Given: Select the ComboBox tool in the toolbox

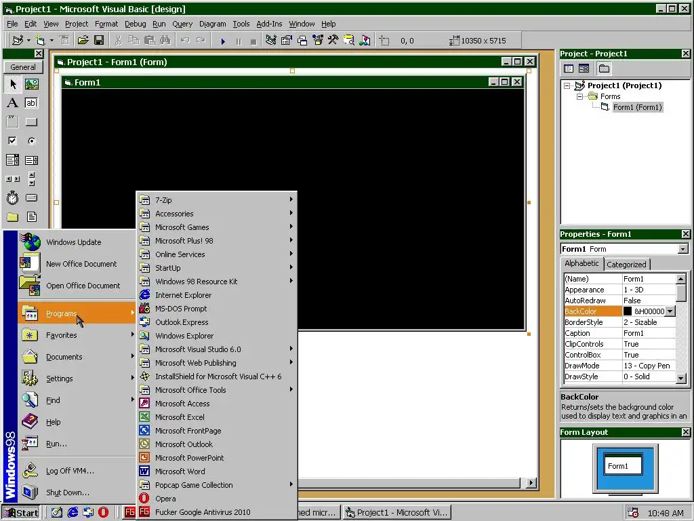Looking at the screenshot, I should pos(13,160).
